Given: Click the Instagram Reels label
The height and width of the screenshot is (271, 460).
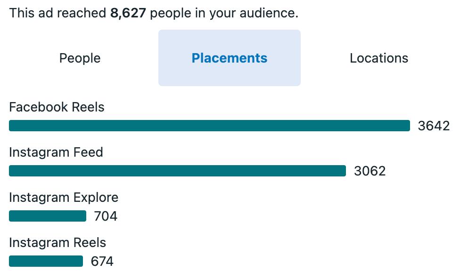Looking at the screenshot, I should point(57,243).
